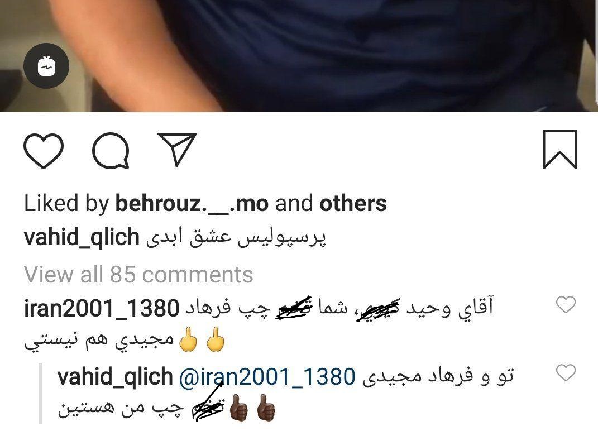Screen dimensions: 598x431
Task: Tap the heart icon to like the post
Action: click(44, 150)
